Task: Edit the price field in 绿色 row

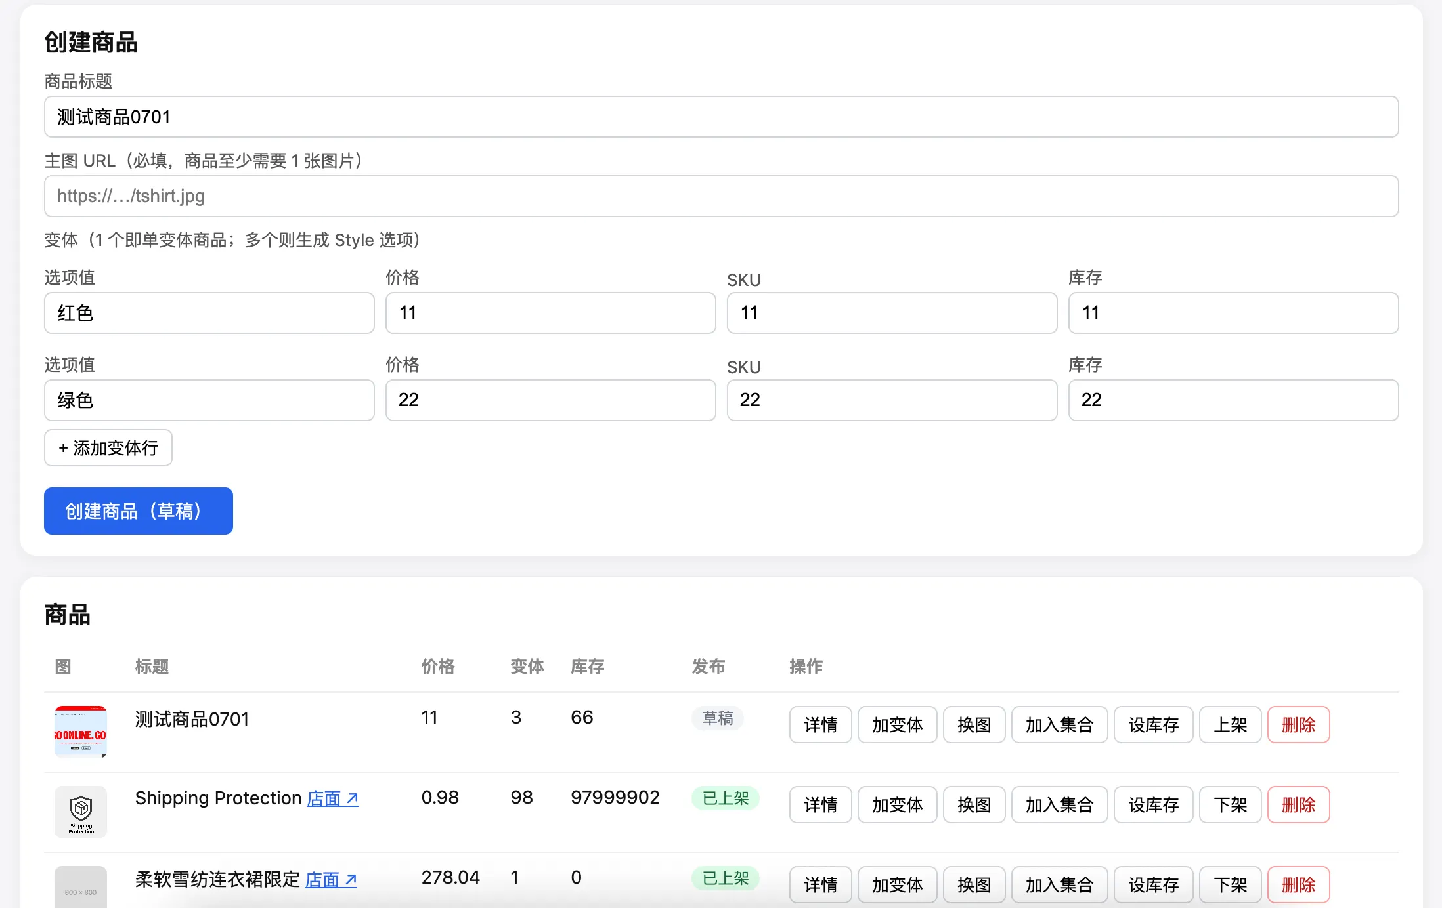Action: pyautogui.click(x=550, y=400)
